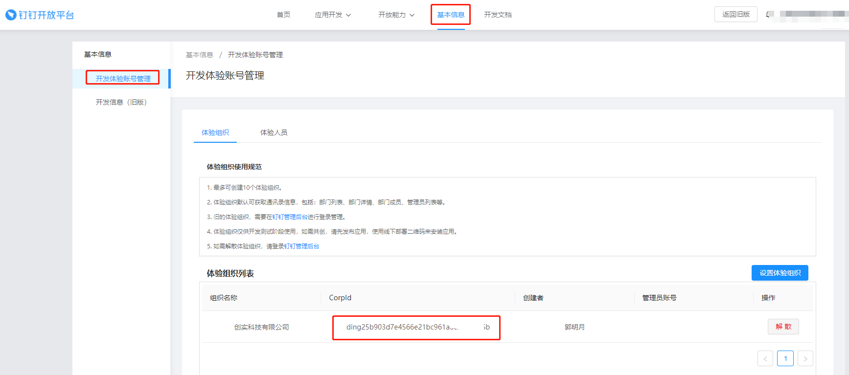The width and height of the screenshot is (849, 375).
Task: Select the 基本信息 top navigation tab
Action: click(451, 15)
